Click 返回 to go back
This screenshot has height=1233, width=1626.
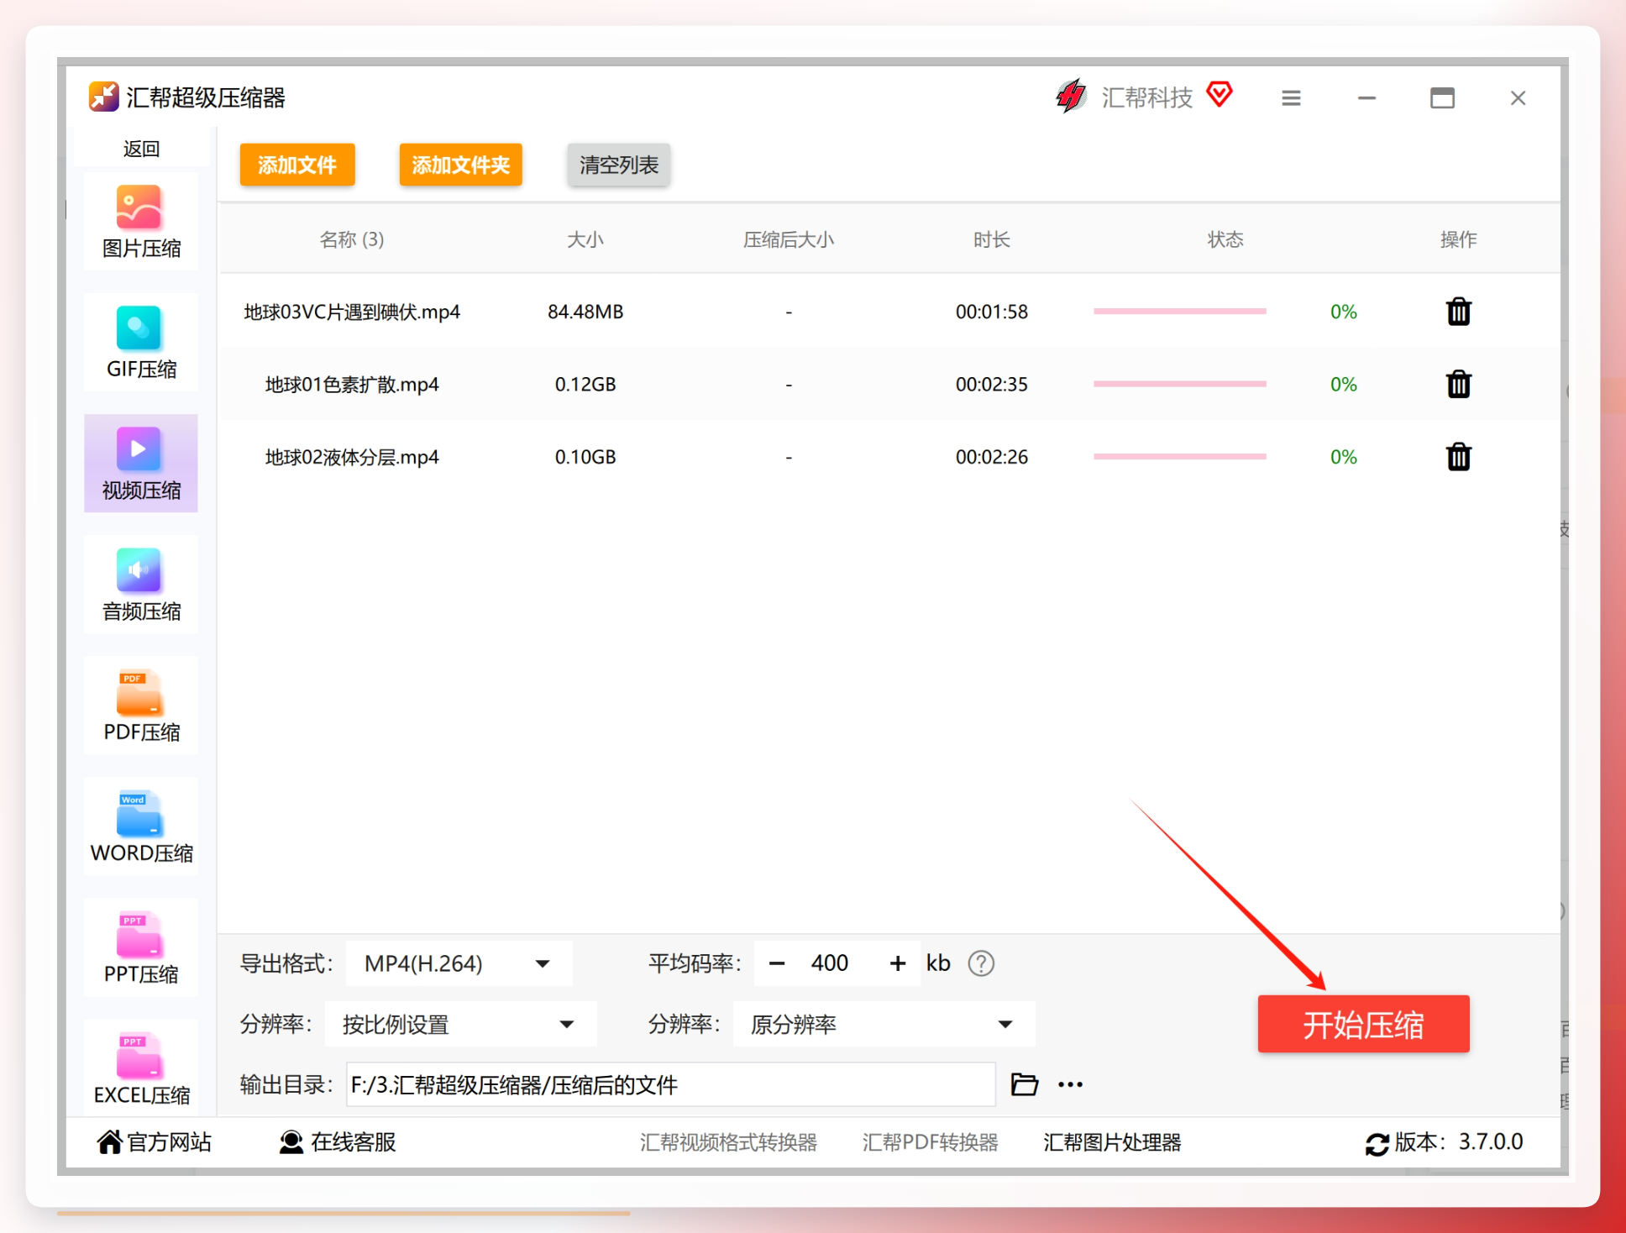[141, 149]
